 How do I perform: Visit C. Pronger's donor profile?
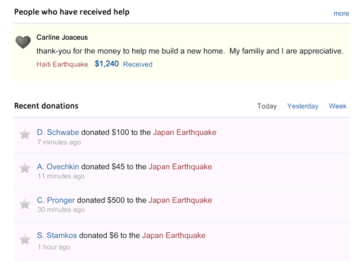click(x=56, y=200)
